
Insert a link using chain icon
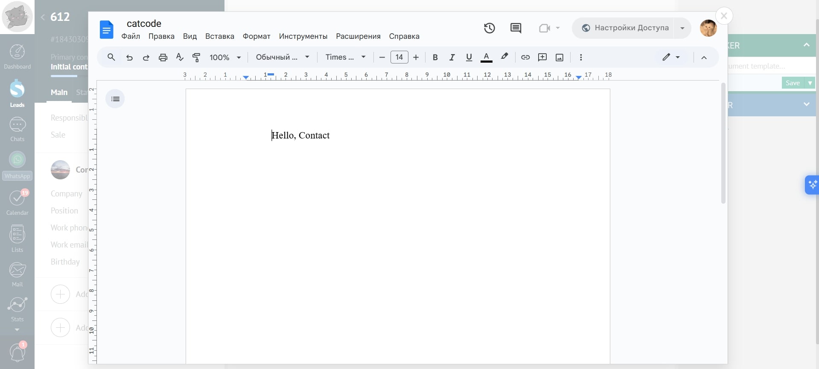(525, 58)
